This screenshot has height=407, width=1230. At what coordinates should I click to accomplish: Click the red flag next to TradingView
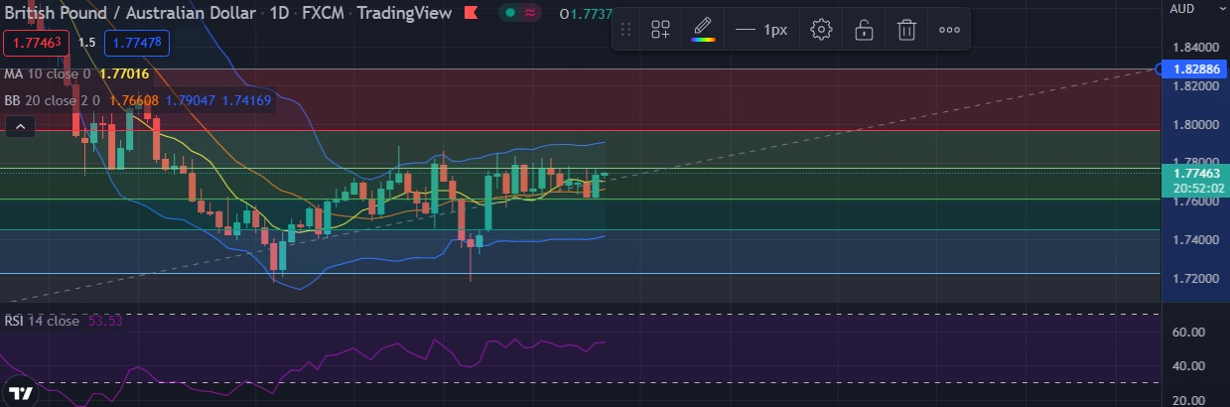(x=470, y=14)
